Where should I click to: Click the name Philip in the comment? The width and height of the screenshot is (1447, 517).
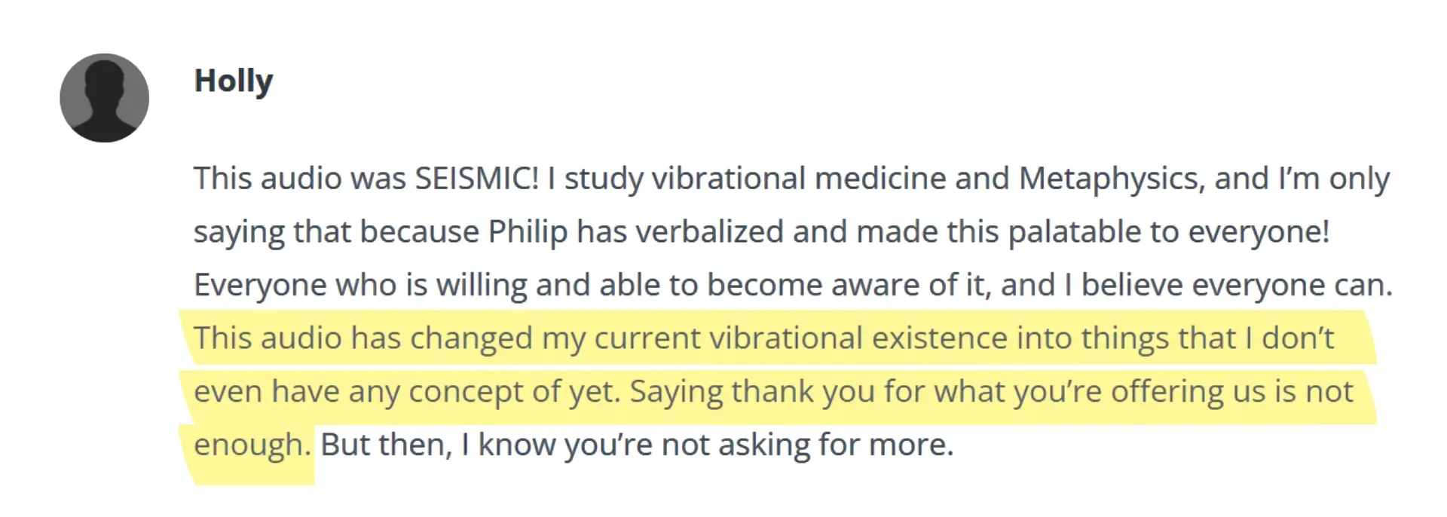pos(528,232)
